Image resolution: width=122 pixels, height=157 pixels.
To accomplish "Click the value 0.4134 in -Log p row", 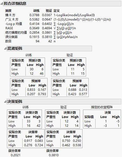I will tap(34, 24).
